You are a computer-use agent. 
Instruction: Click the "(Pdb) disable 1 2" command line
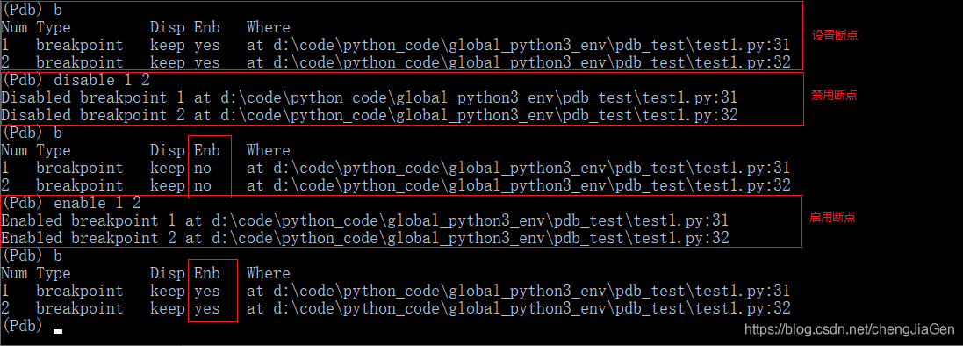(x=76, y=81)
